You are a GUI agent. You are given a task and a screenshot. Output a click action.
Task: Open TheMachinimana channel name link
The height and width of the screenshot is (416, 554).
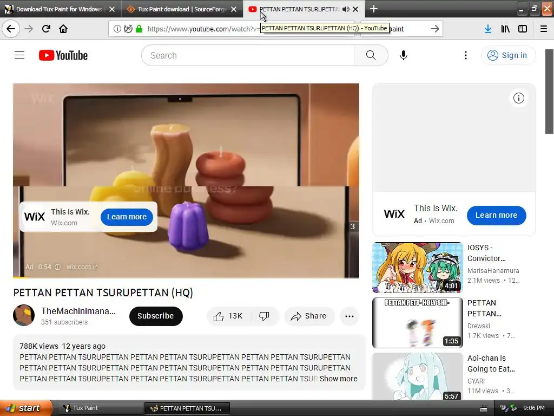click(x=78, y=311)
